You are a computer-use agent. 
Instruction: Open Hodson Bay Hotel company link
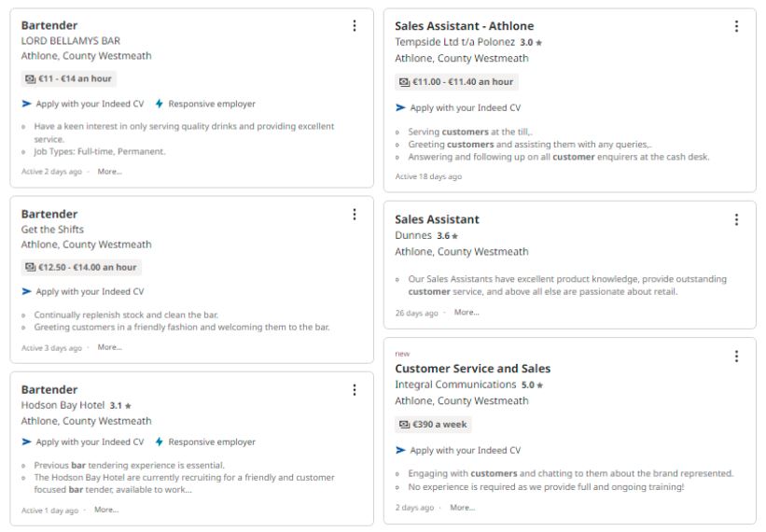coord(63,405)
